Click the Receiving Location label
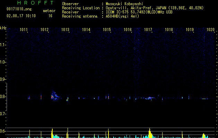Screen dimensions: 218x138 point(81,8)
